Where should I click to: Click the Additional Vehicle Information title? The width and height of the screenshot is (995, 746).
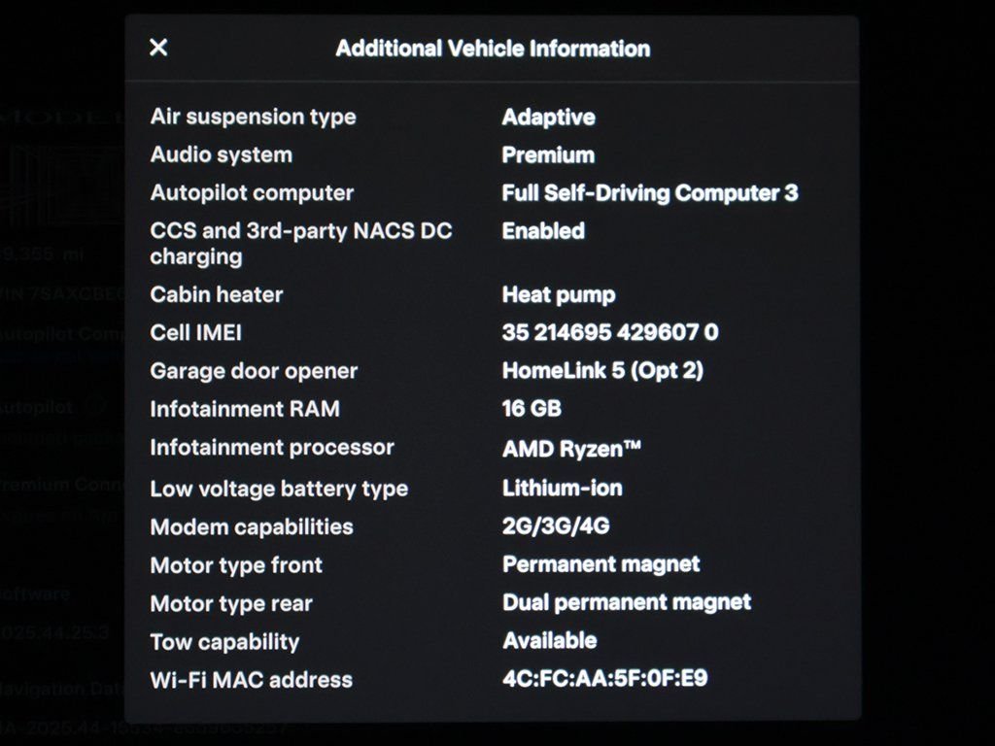click(x=493, y=49)
